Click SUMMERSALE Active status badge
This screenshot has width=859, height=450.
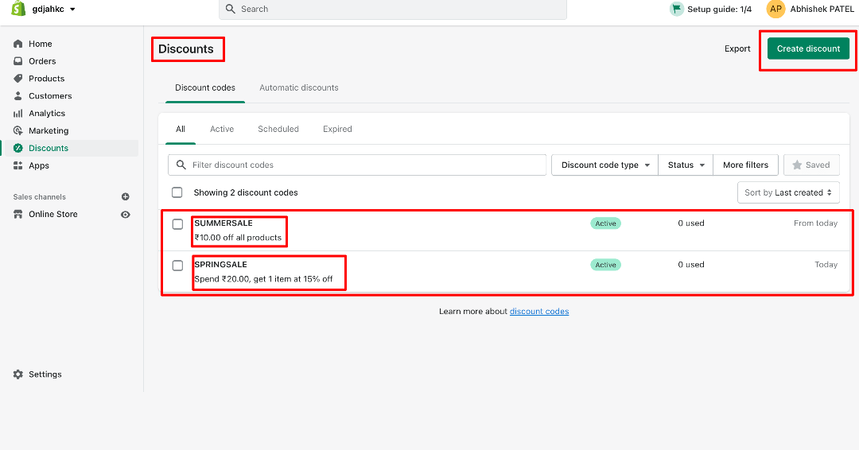(605, 223)
